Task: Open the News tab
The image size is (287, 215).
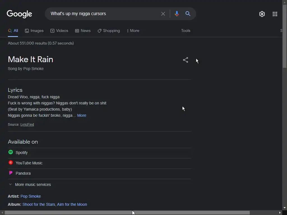Action: coord(83,31)
